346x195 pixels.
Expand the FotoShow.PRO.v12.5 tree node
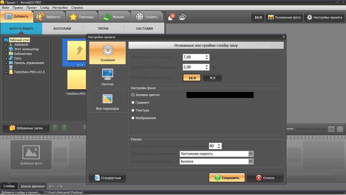(6, 72)
